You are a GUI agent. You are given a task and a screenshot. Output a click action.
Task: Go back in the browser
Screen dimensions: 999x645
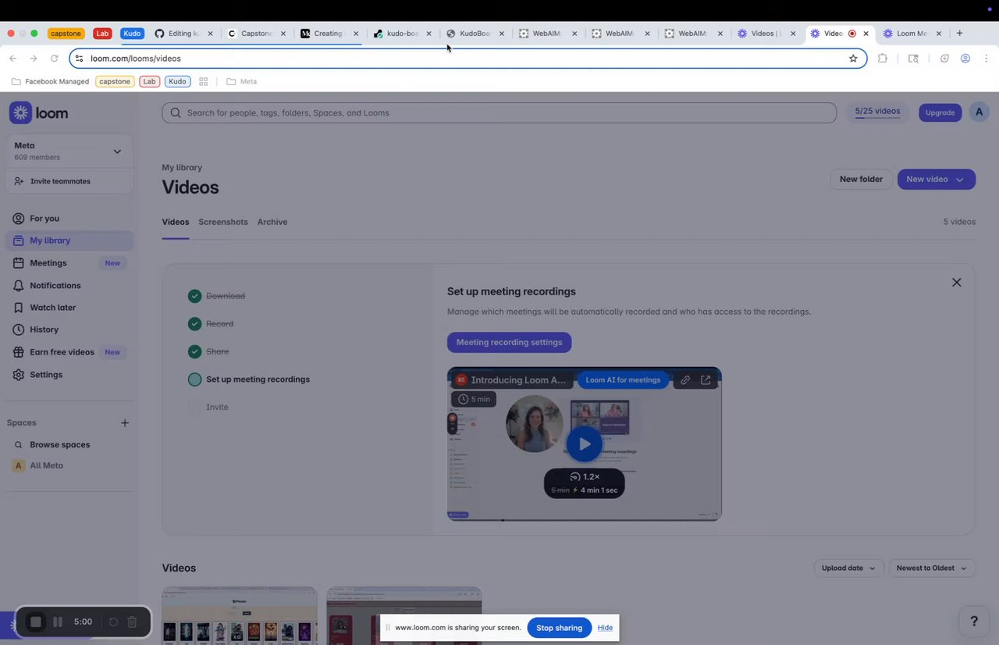coord(12,59)
